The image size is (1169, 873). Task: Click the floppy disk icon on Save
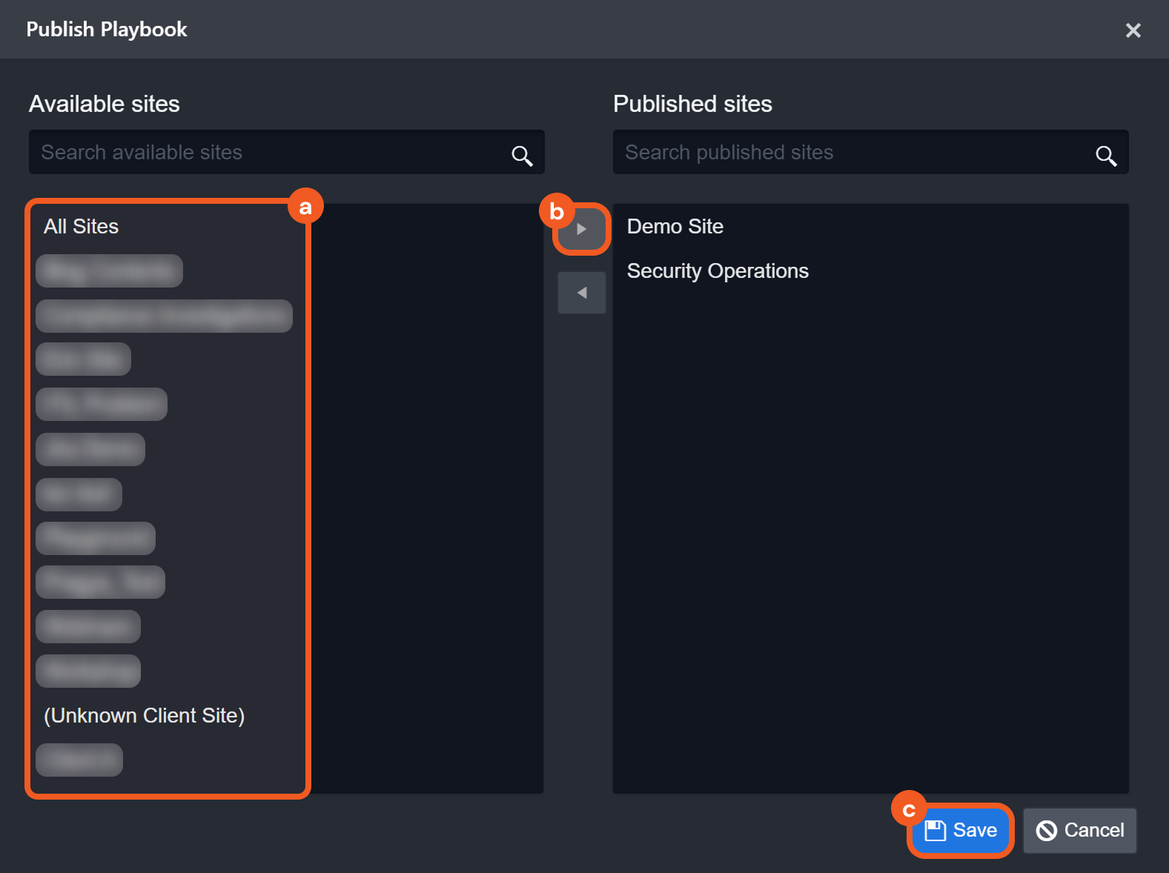pyautogui.click(x=935, y=831)
